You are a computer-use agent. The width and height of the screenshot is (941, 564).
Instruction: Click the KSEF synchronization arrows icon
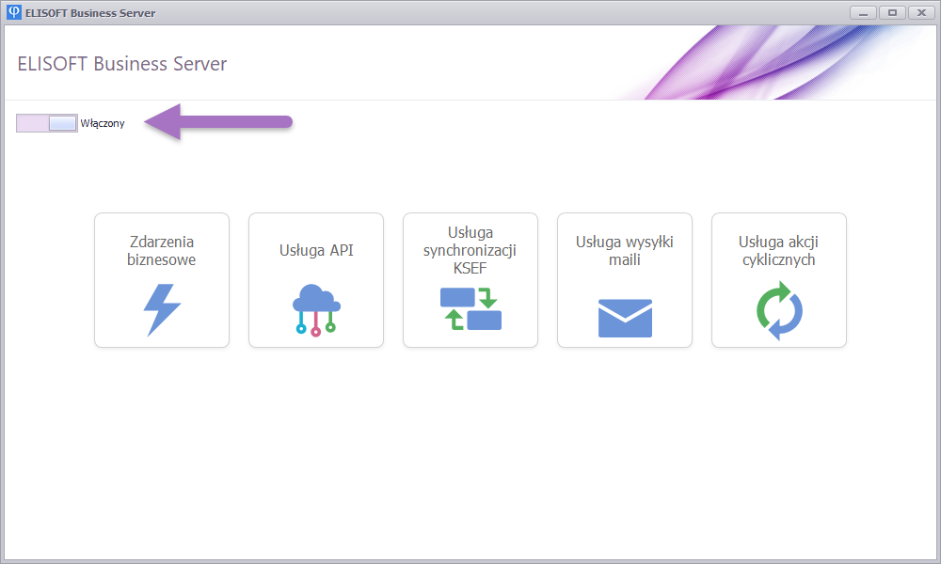470,309
